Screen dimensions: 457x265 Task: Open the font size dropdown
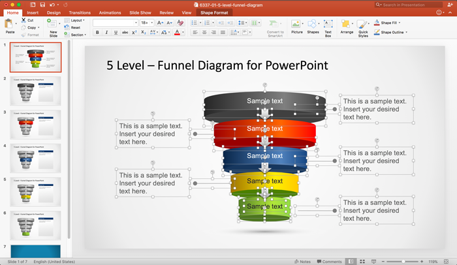point(152,23)
